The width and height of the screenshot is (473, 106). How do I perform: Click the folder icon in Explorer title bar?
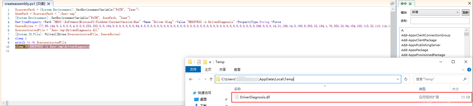pos(190,62)
